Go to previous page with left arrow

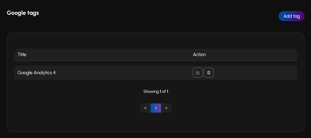(x=145, y=108)
